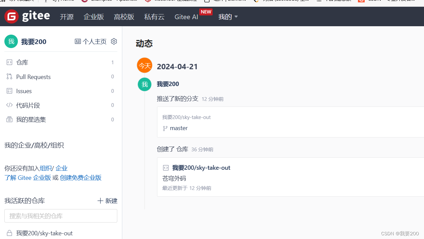Click the 代码片段 code icon
The image size is (424, 239).
click(9, 105)
